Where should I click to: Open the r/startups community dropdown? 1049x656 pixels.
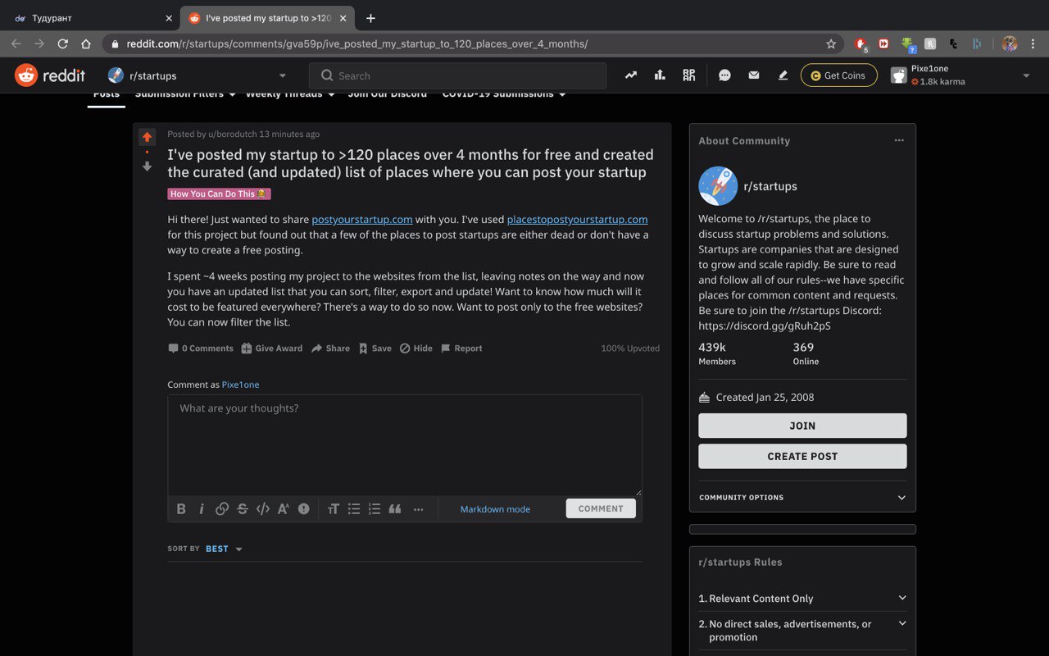198,75
